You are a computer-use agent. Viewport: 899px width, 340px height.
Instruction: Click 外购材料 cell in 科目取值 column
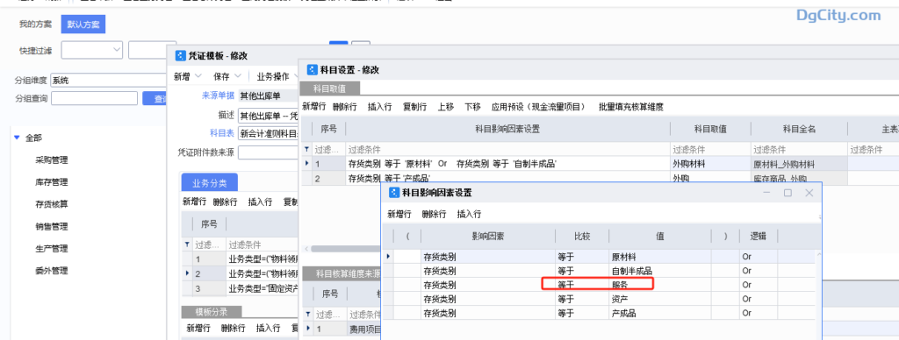(x=709, y=164)
